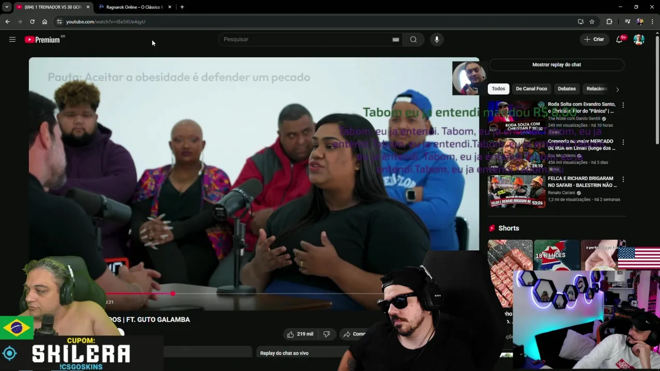Install app icon in address bar
The width and height of the screenshot is (660, 371).
581,22
